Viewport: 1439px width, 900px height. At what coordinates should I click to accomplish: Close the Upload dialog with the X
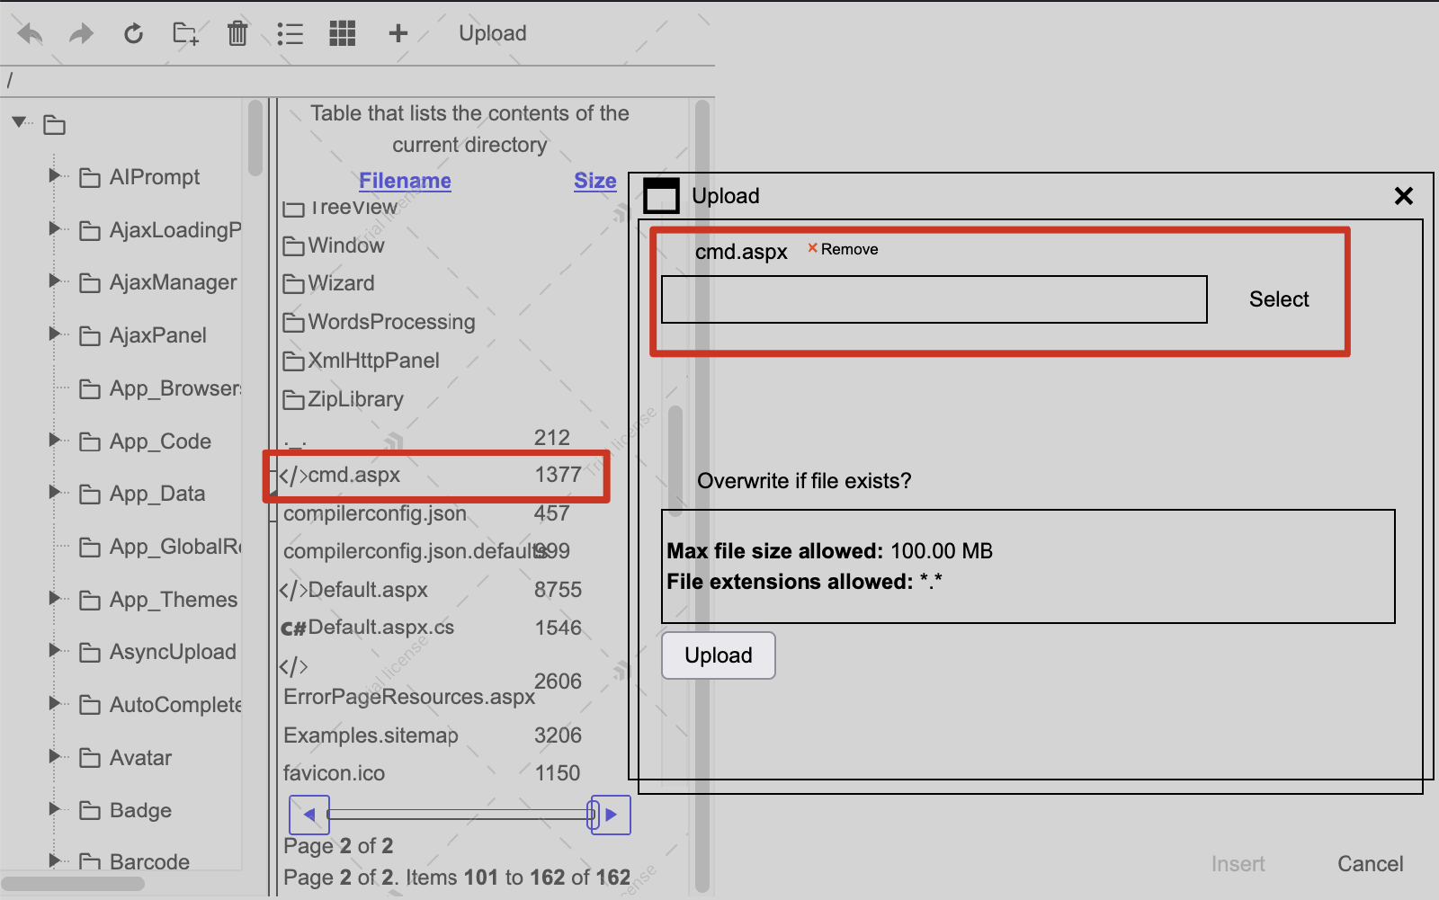(x=1403, y=195)
